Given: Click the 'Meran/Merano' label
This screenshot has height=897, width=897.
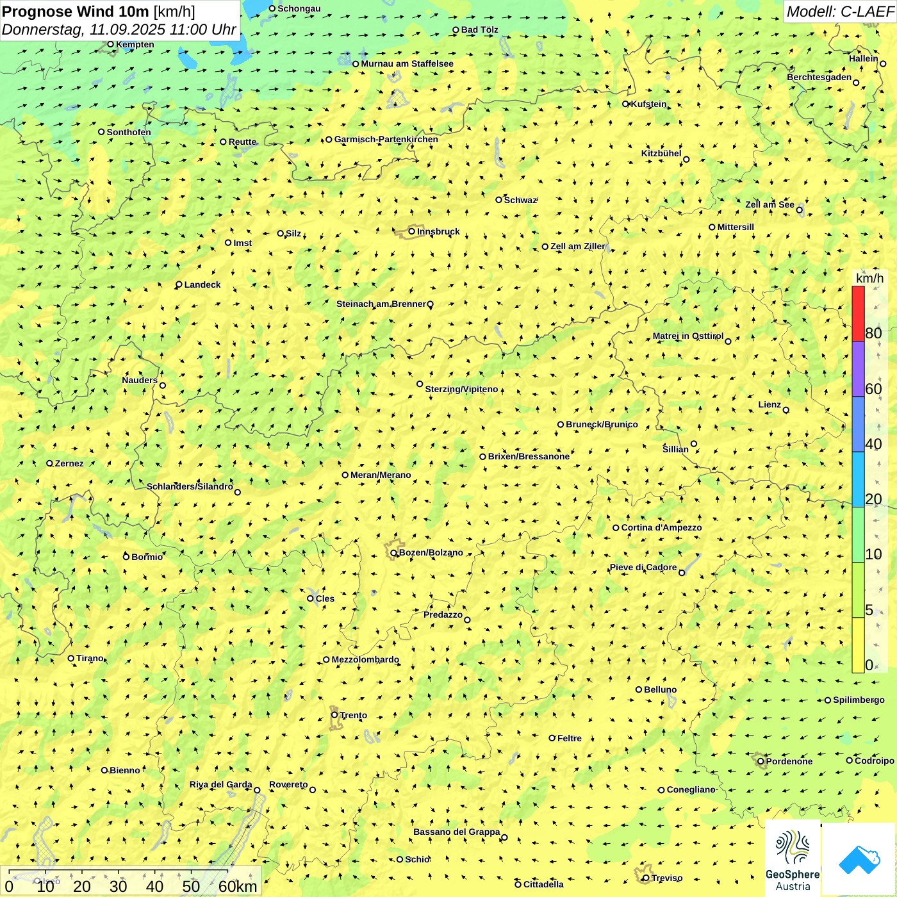Looking at the screenshot, I should click(381, 475).
